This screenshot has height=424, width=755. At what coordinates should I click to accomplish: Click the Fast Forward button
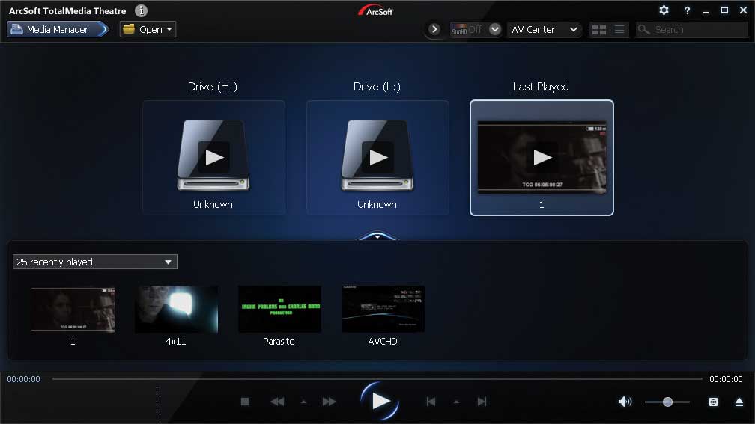pos(330,402)
